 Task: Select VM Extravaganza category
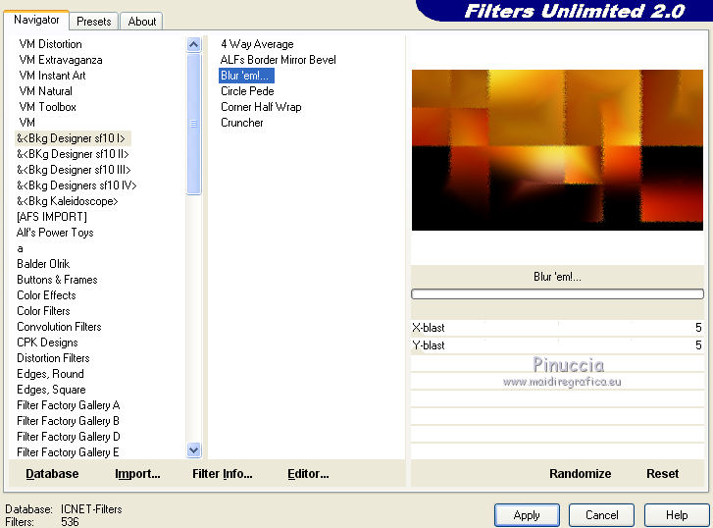tap(61, 60)
